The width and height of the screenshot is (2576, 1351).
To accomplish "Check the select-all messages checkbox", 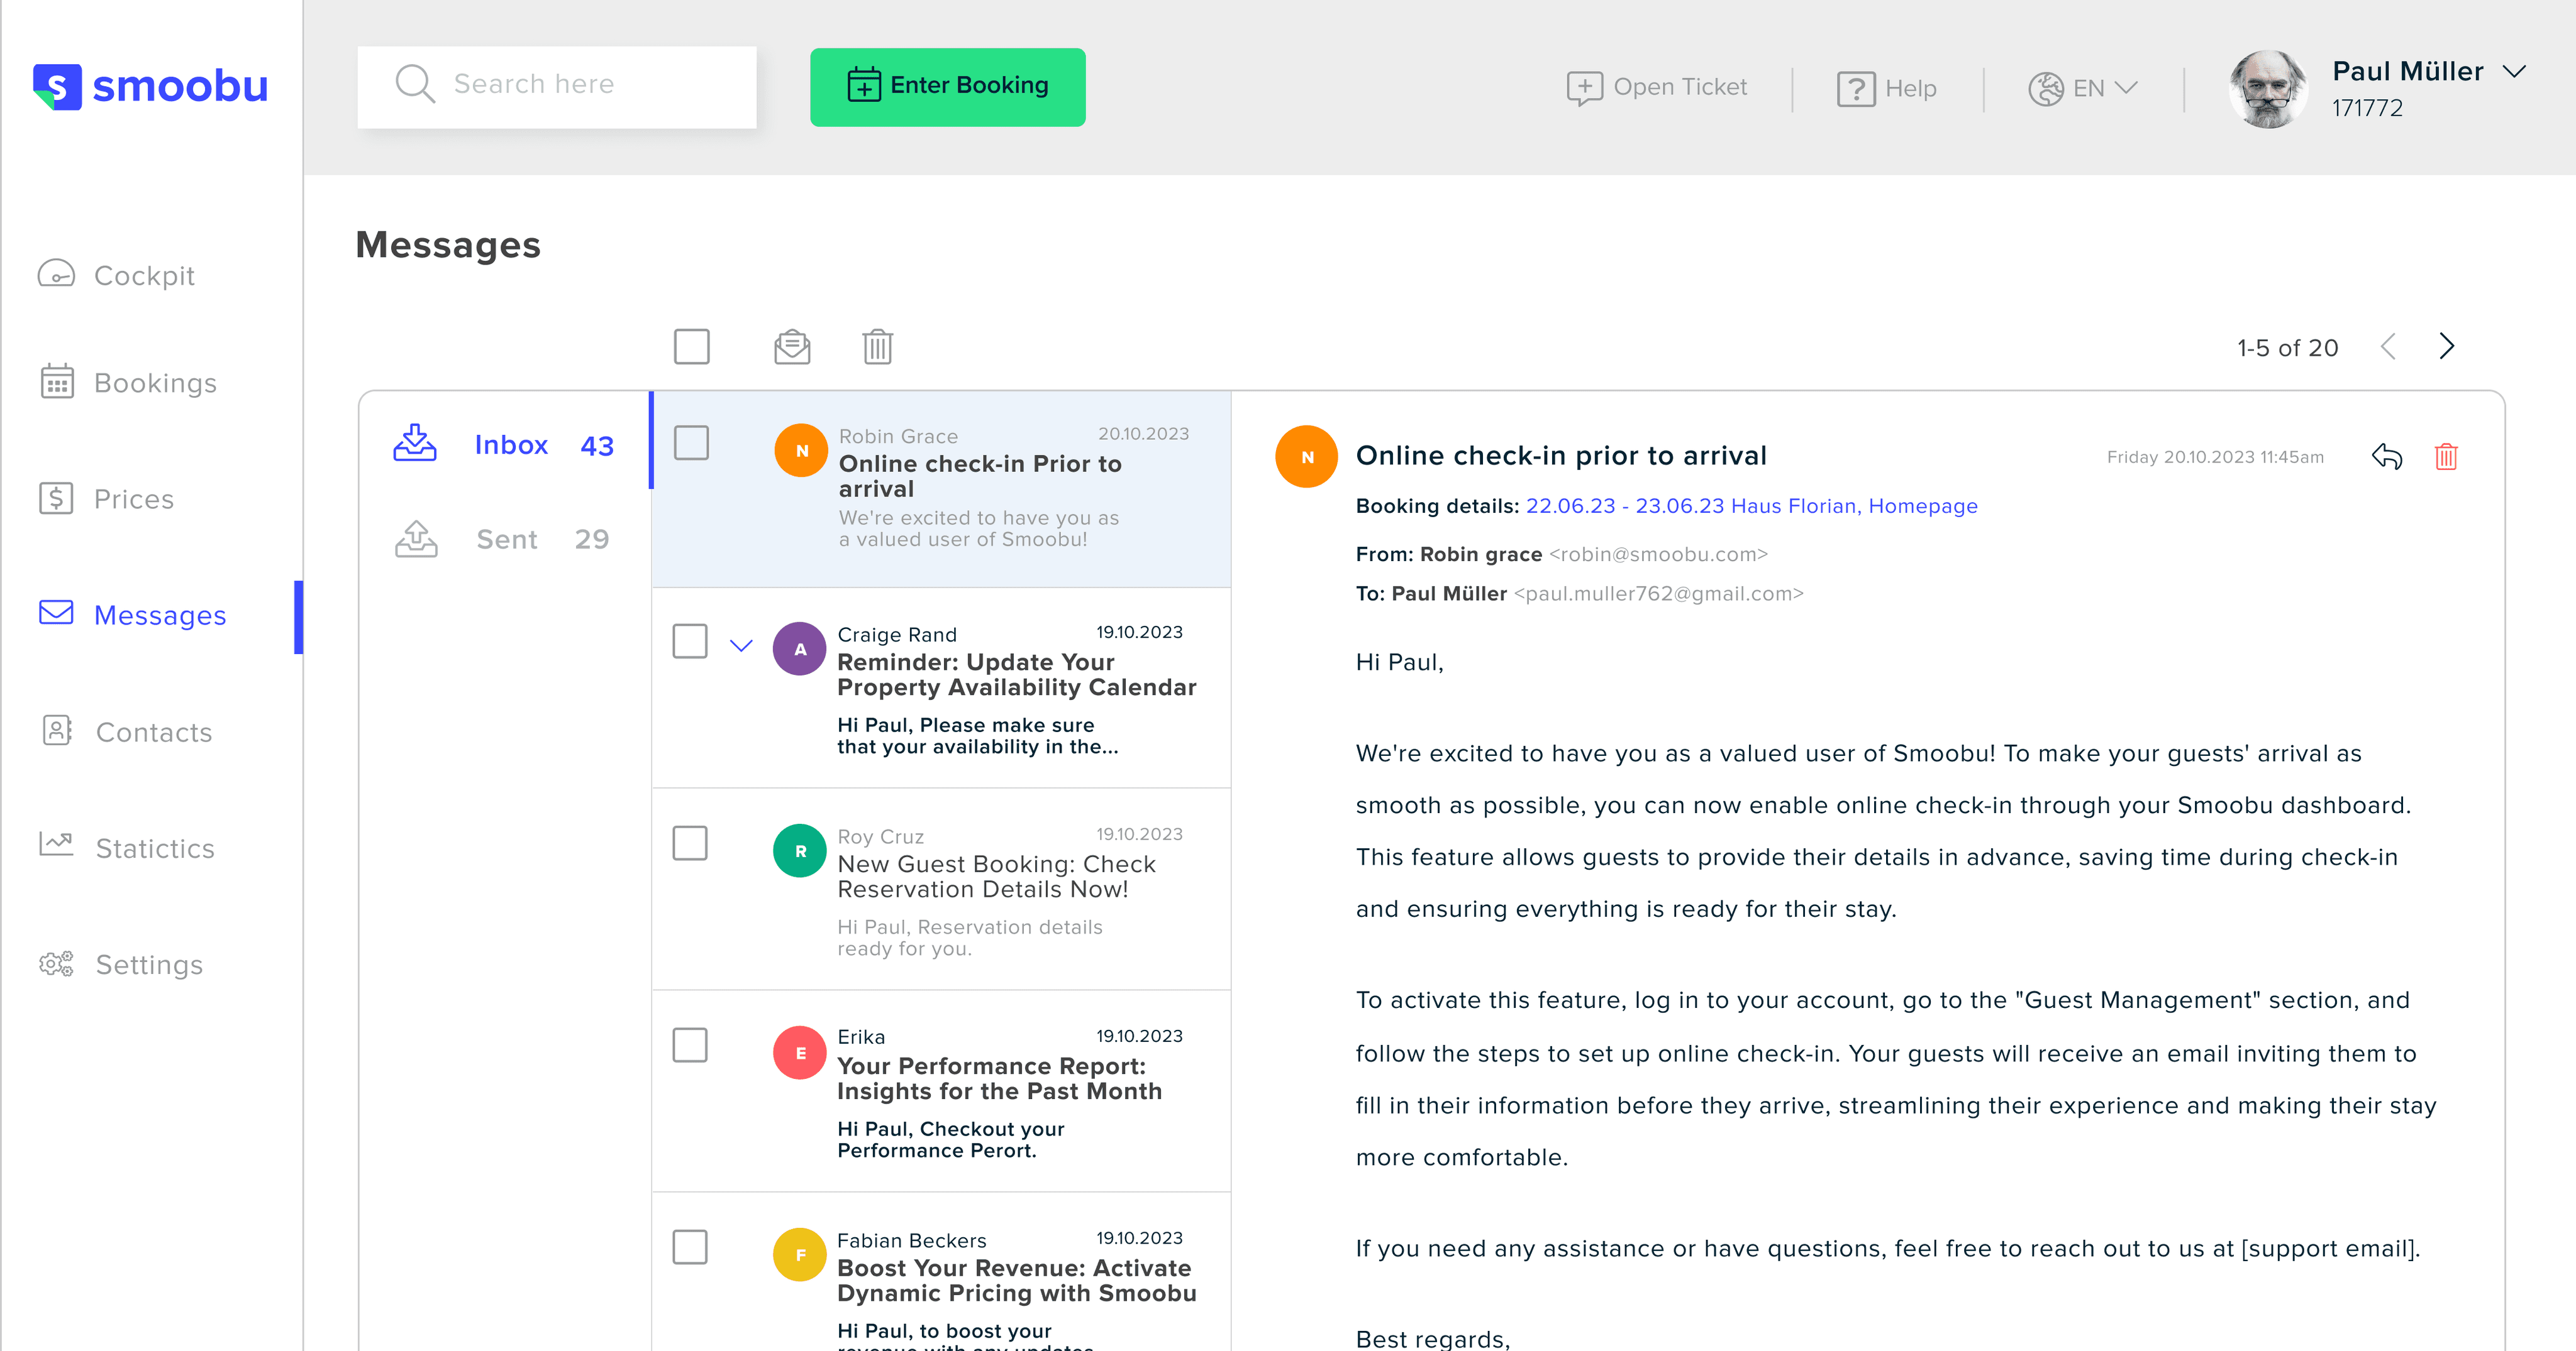I will coord(691,347).
